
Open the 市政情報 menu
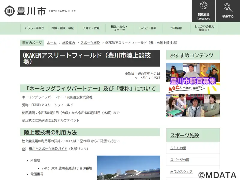(x=176, y=28)
